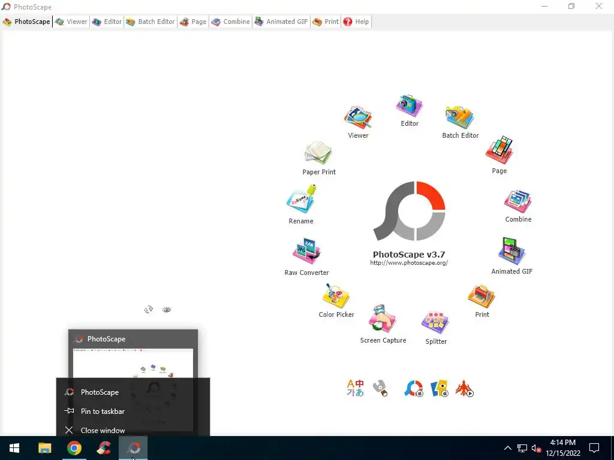The image size is (614, 460).
Task: Choose Pin to taskbar
Action: pyautogui.click(x=133, y=411)
